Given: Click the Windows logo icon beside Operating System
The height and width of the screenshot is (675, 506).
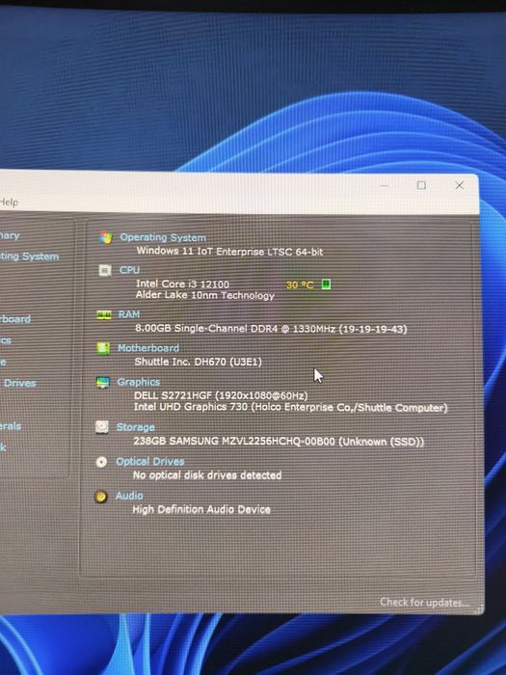Looking at the screenshot, I should [105, 237].
